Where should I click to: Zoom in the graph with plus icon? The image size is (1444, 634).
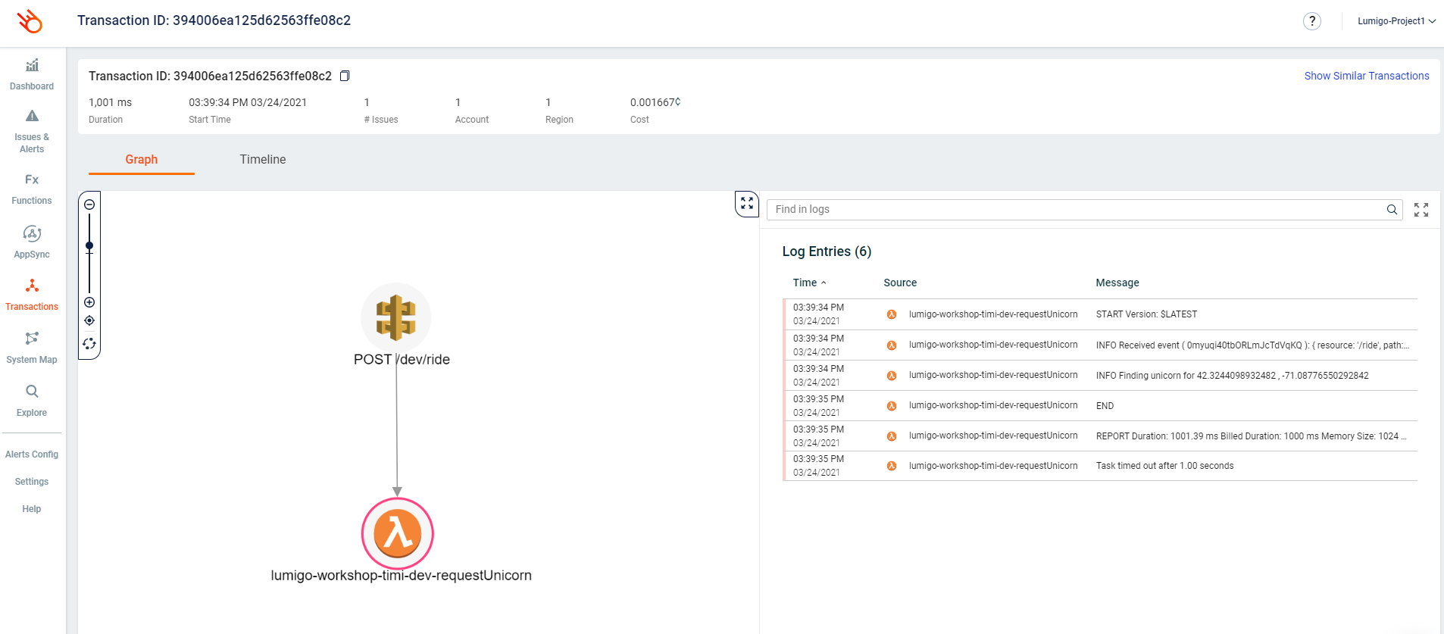(x=89, y=302)
